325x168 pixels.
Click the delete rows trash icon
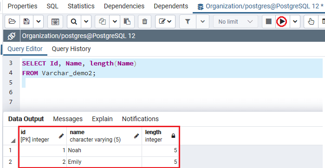pos(144,21)
